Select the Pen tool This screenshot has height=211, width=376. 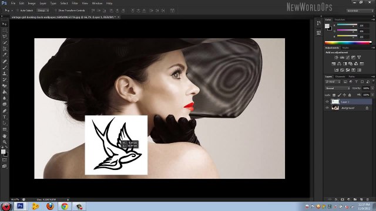[5, 111]
